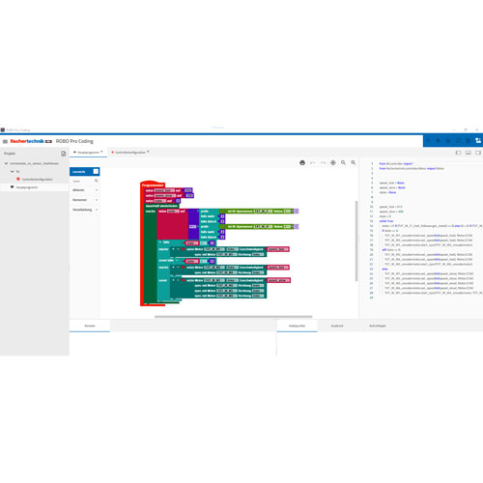This screenshot has height=483, width=483.
Task: Redo the last block change
Action: [323, 163]
